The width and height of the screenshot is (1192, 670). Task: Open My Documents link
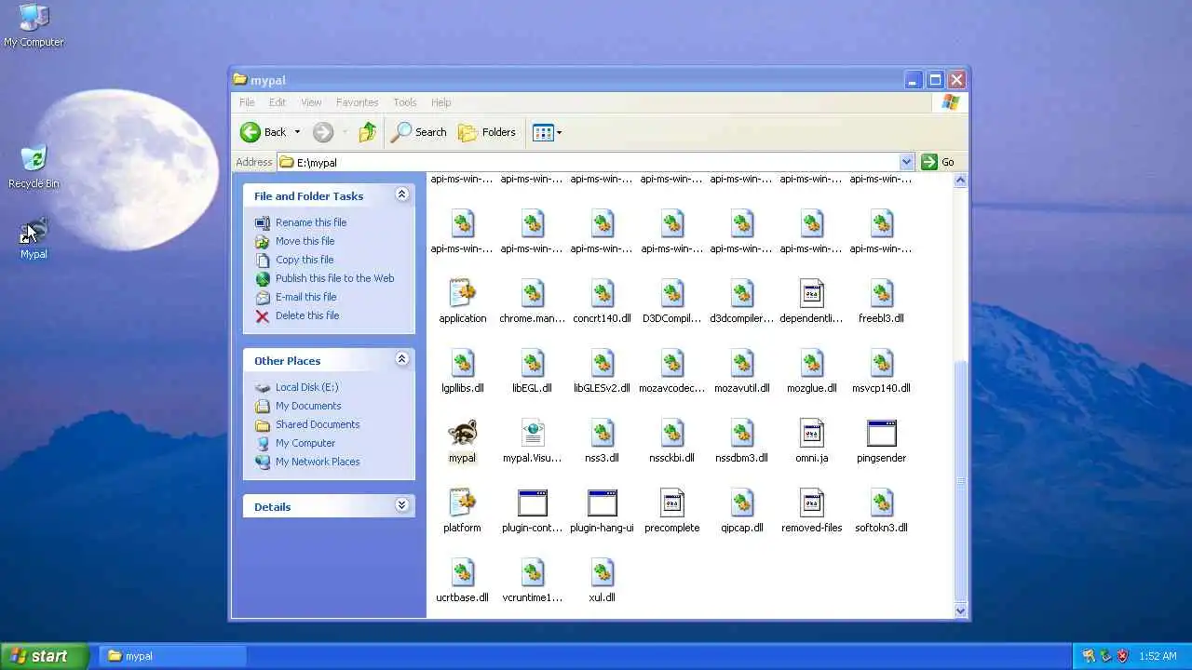[308, 406]
